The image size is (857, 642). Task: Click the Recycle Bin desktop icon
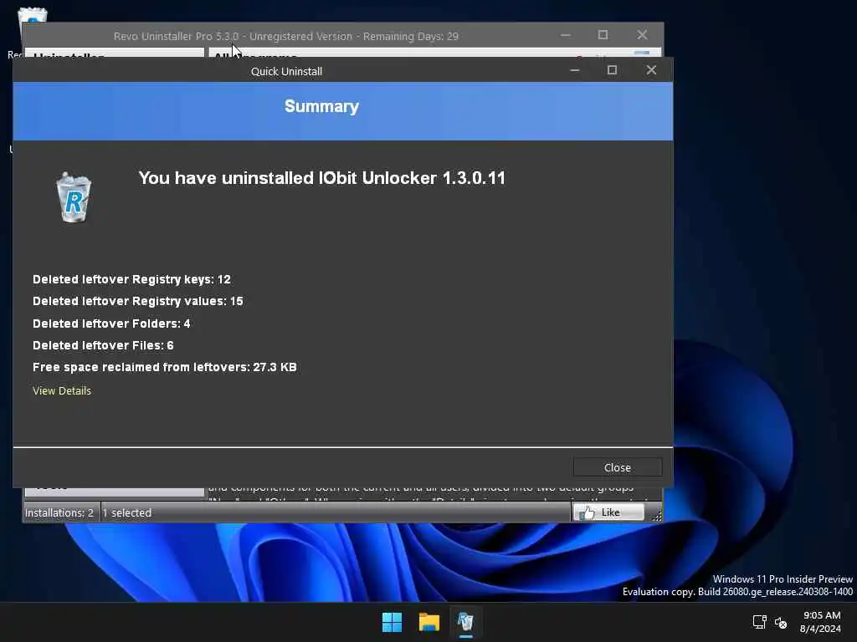[x=33, y=17]
